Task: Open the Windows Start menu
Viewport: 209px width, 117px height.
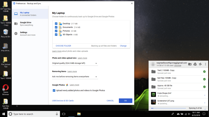Action: coord(4,114)
